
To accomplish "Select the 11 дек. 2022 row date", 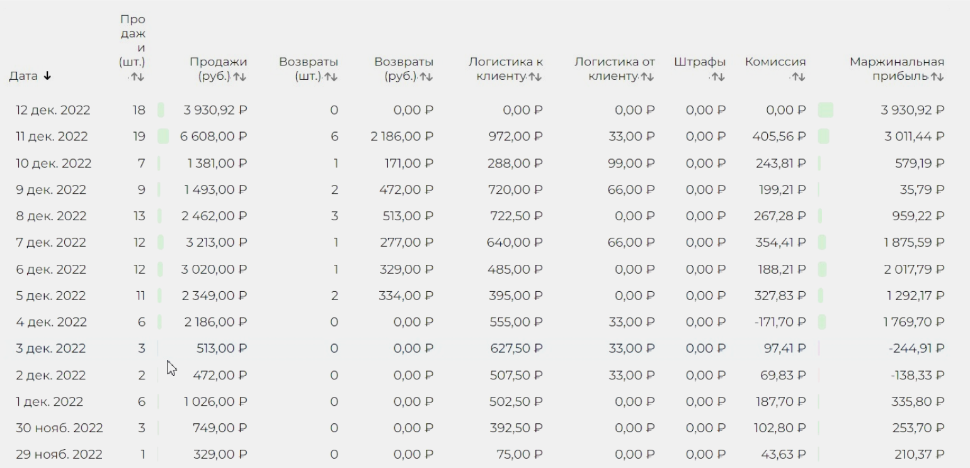I will coord(53,136).
